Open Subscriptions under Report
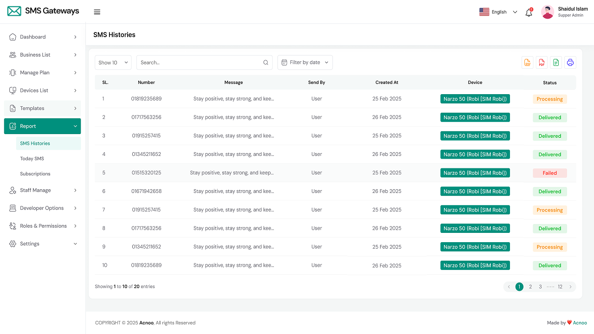594x334 pixels. click(35, 174)
